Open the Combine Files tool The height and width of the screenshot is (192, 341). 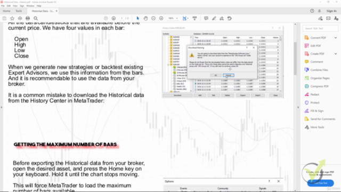319,70
